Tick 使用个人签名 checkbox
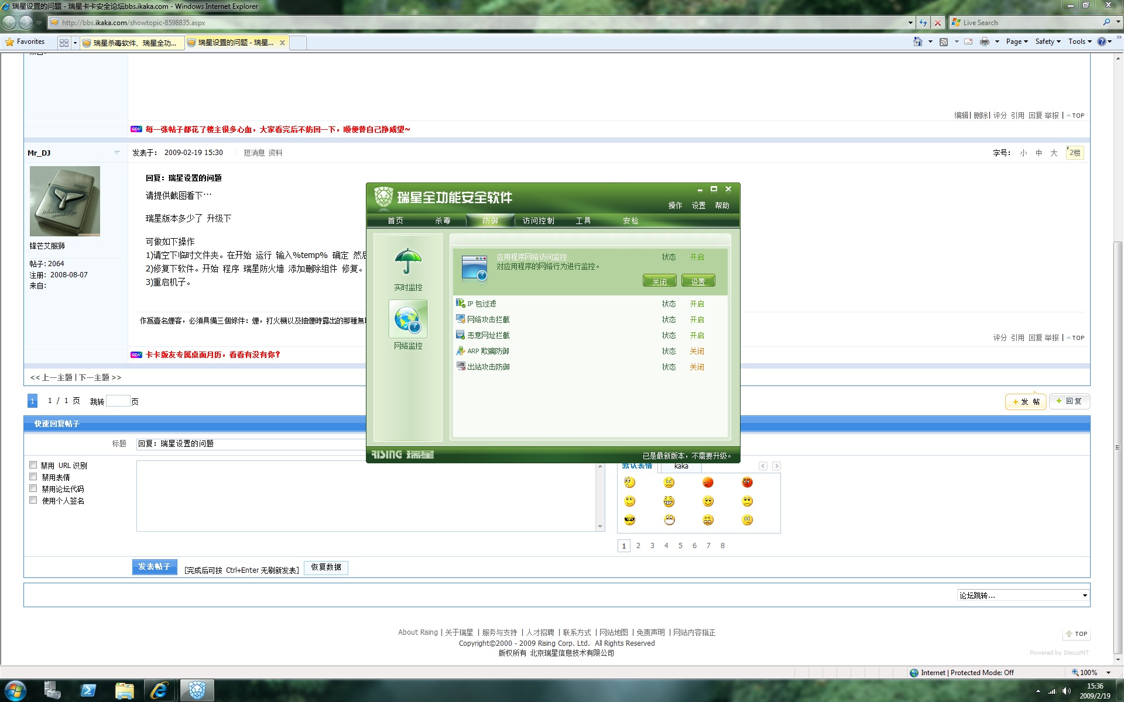Viewport: 1124px width, 702px height. [33, 500]
